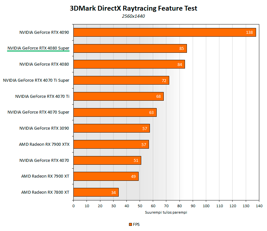Click the axis caption Suurempi tulos parempi

click(x=166, y=212)
